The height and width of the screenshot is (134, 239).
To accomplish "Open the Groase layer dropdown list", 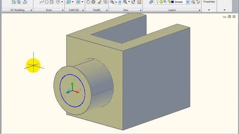I will point(187,2).
